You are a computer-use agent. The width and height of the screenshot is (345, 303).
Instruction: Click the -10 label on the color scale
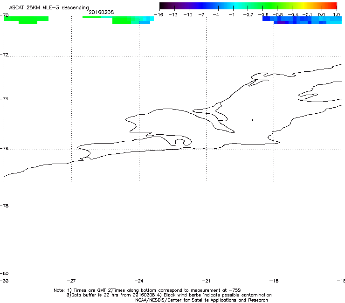tap(188, 15)
